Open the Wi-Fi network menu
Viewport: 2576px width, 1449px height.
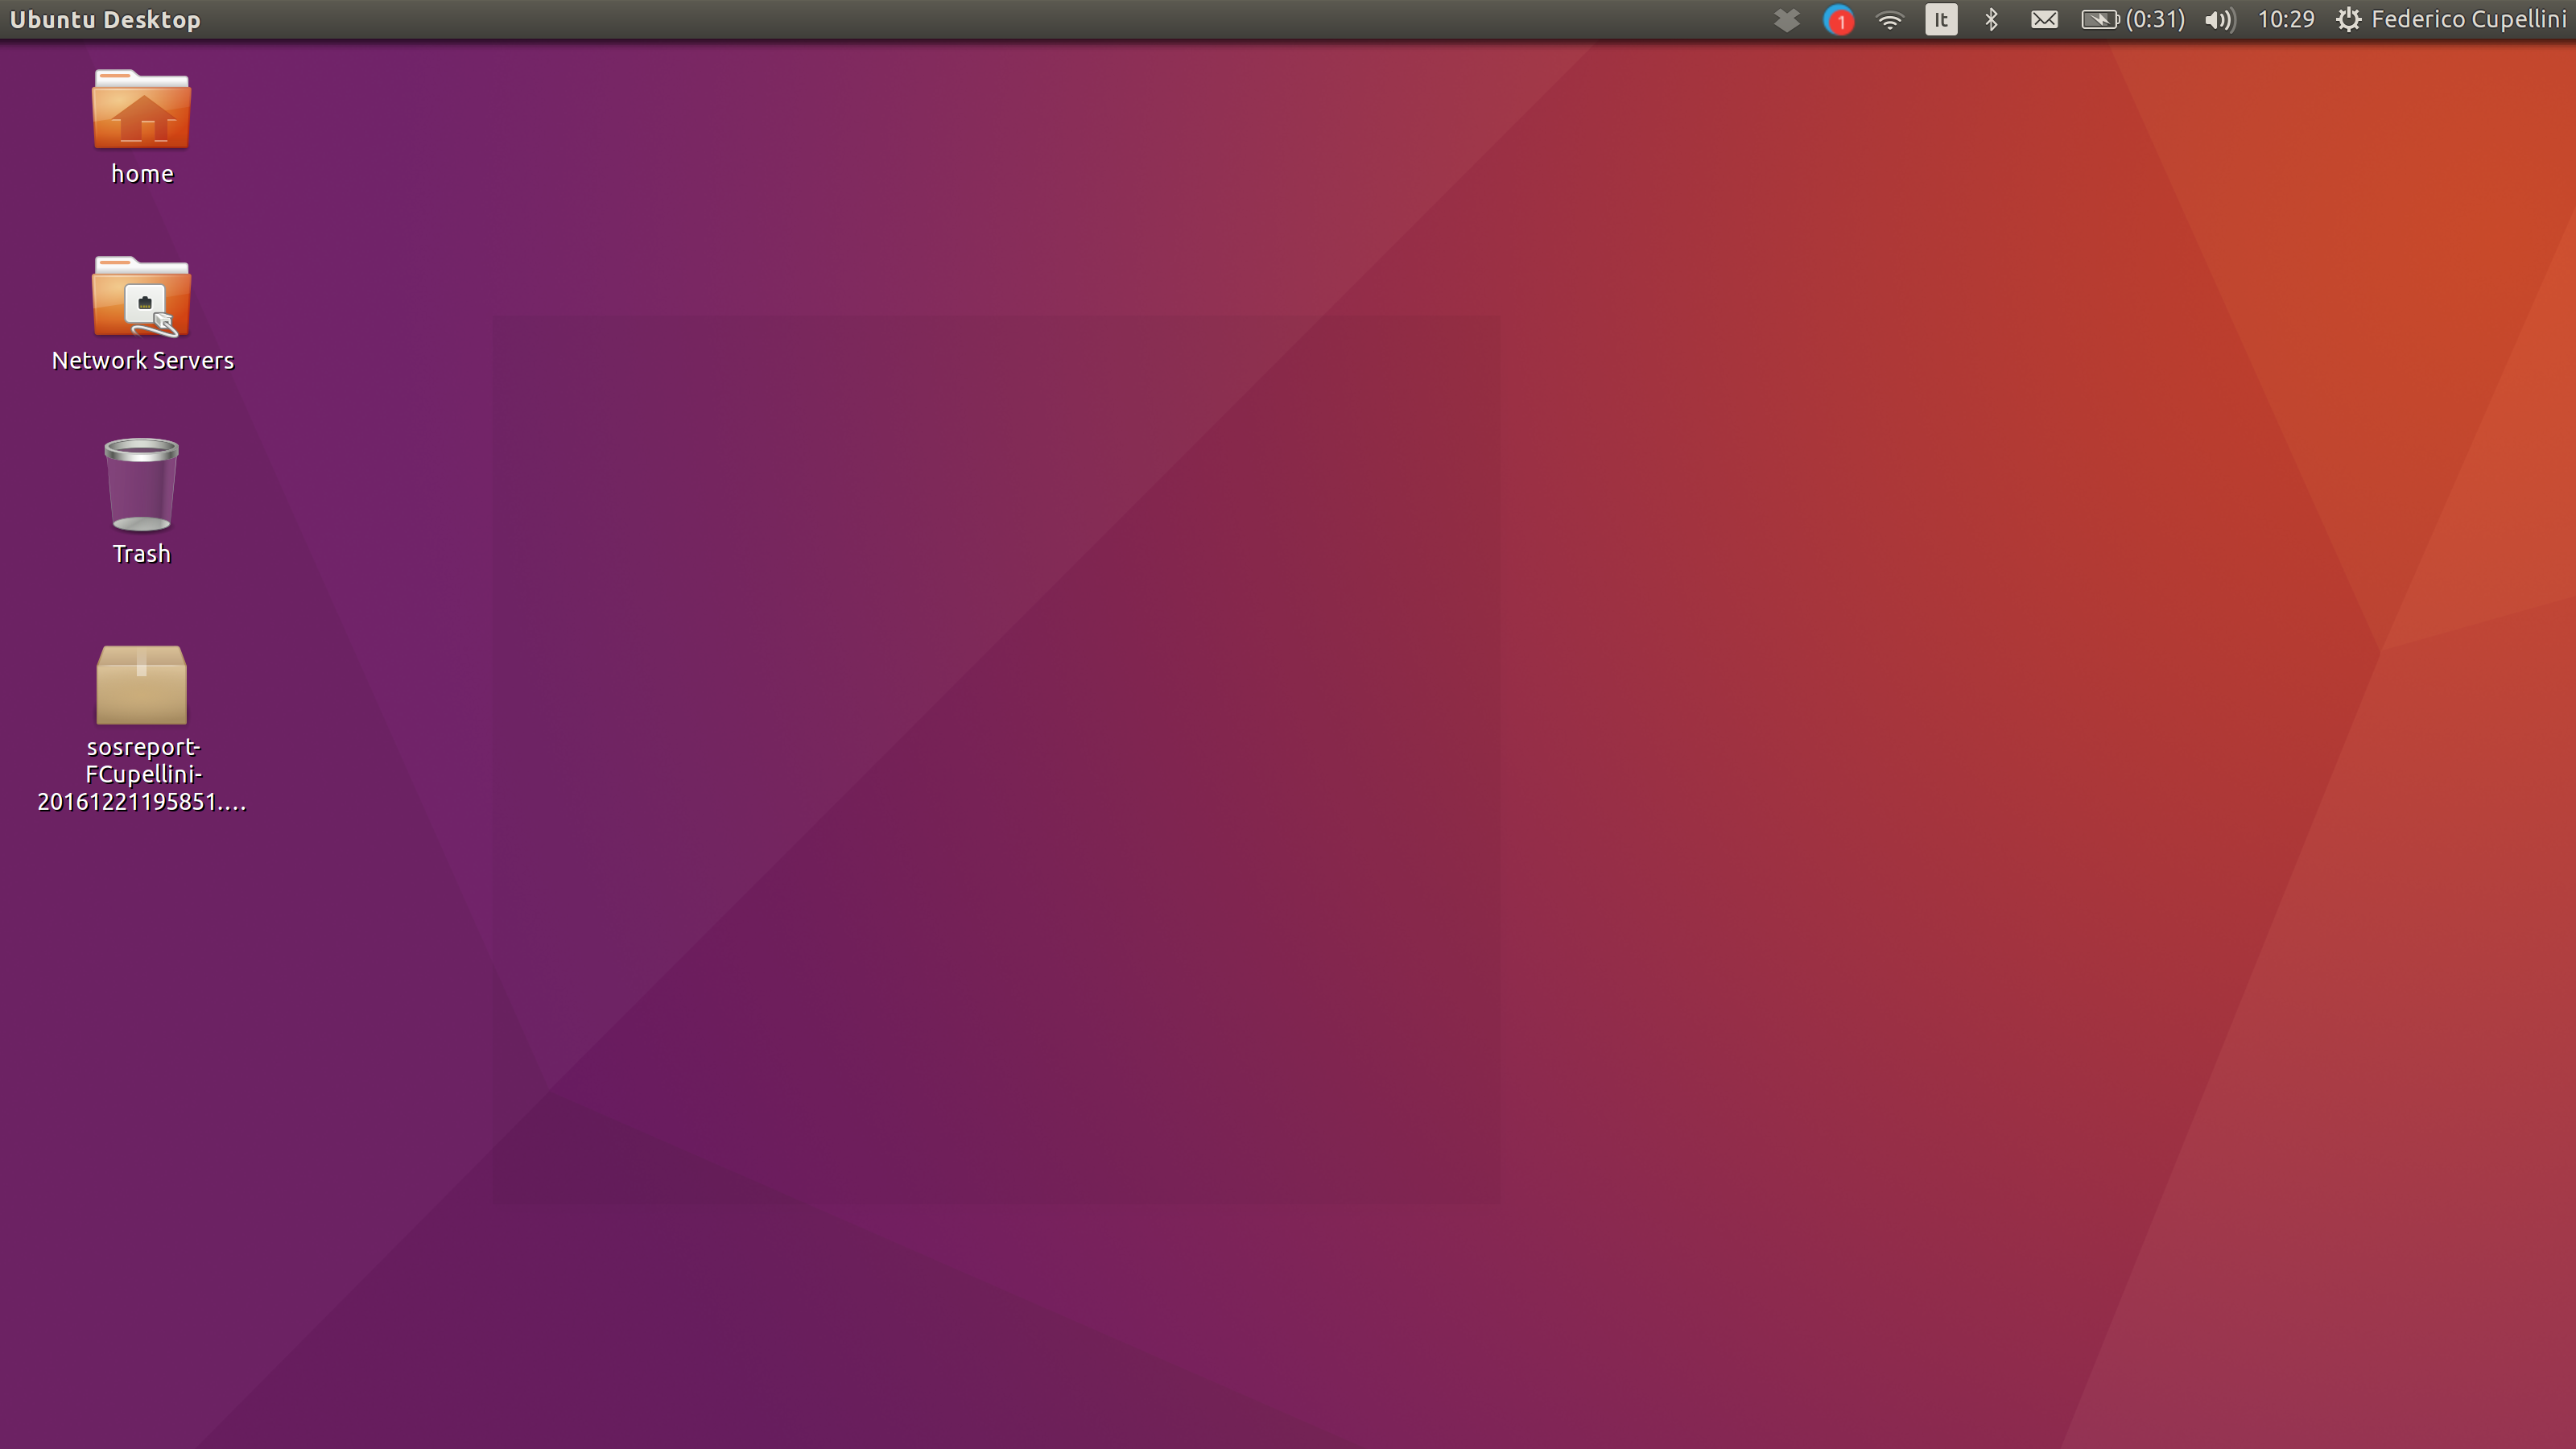[x=1889, y=20]
